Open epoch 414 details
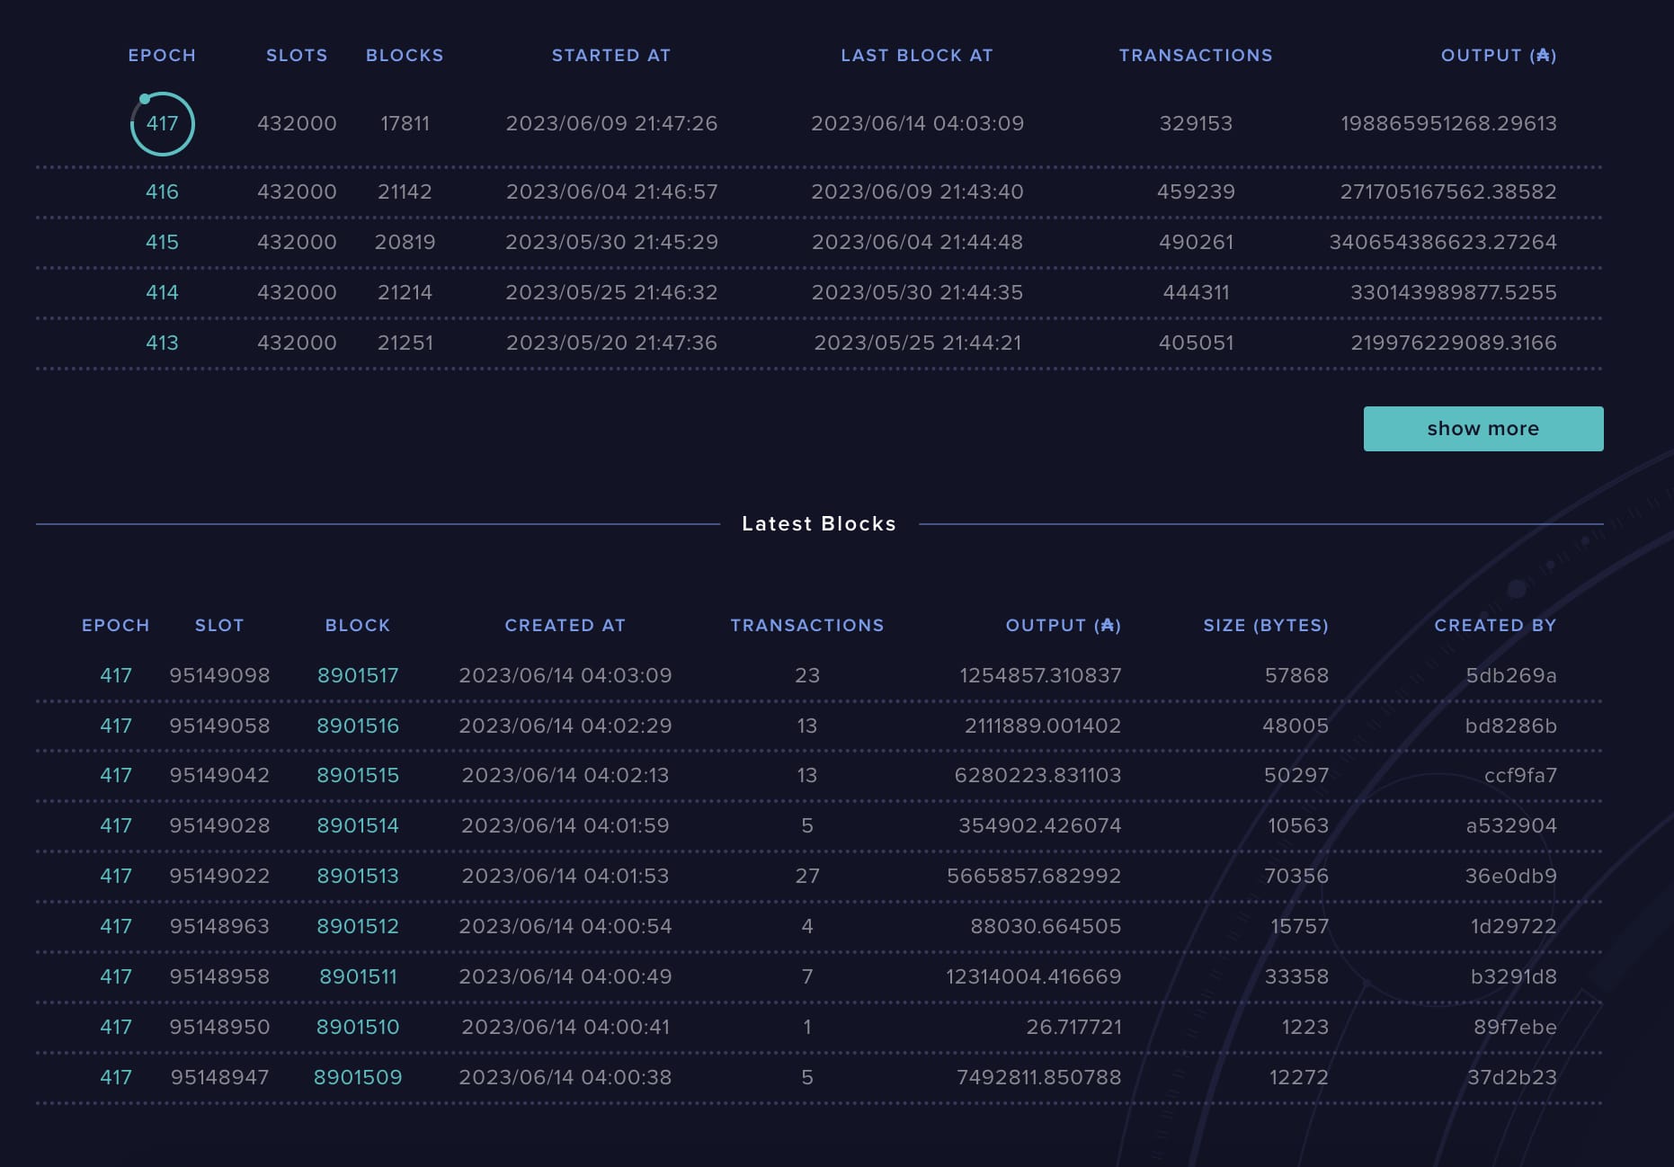 tap(163, 292)
